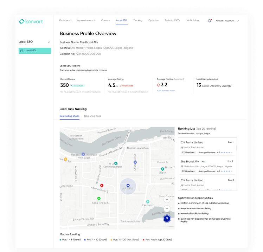
Task: Click the teal pin at Continental Hotel
Action: [116, 163]
